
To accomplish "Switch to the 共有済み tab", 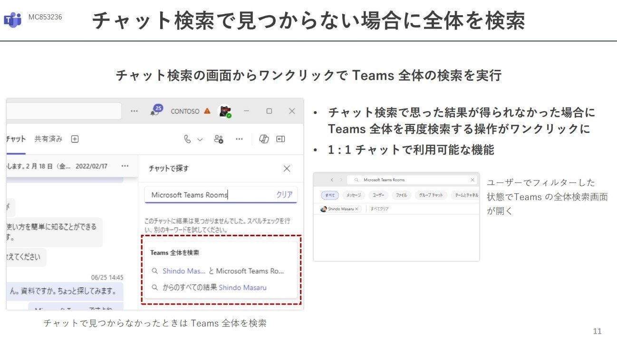I will (48, 139).
